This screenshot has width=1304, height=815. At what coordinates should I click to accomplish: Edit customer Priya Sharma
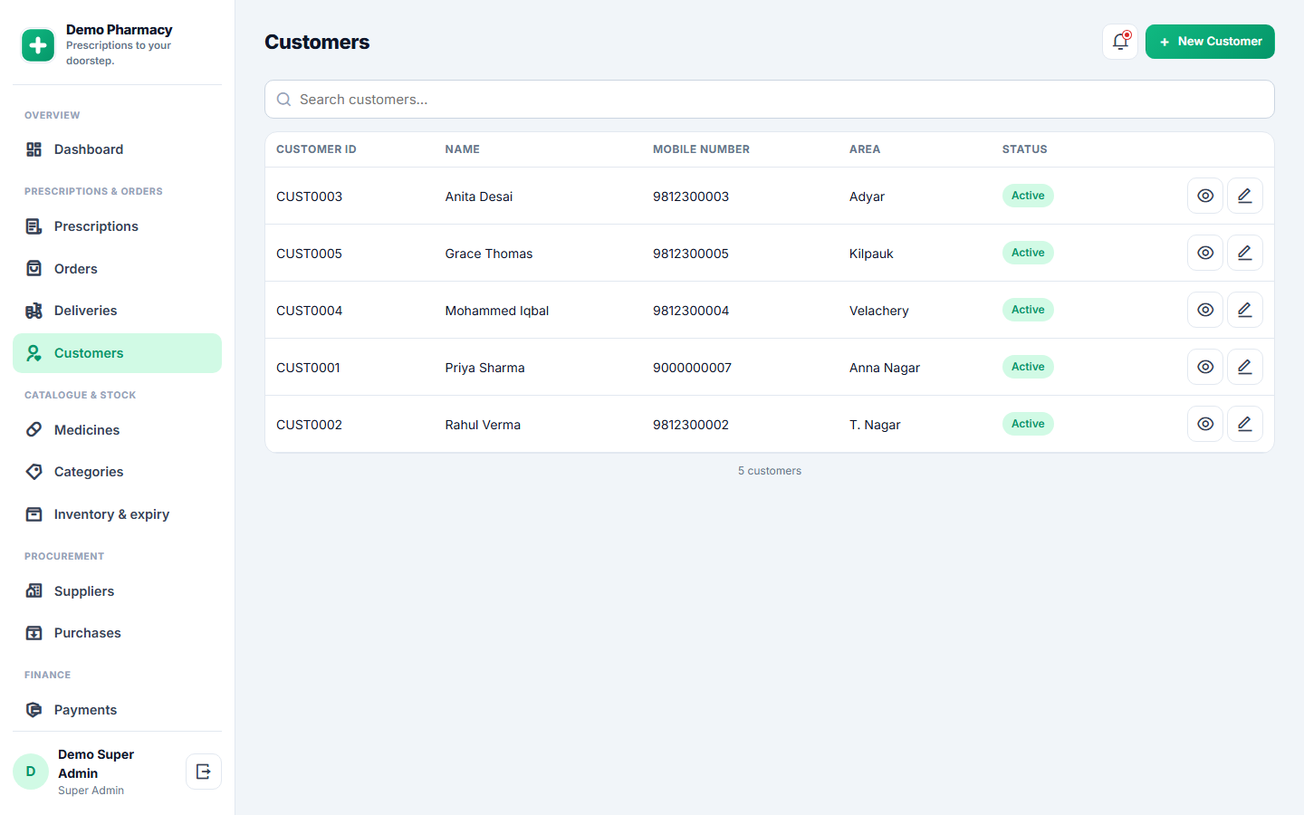tap(1245, 367)
